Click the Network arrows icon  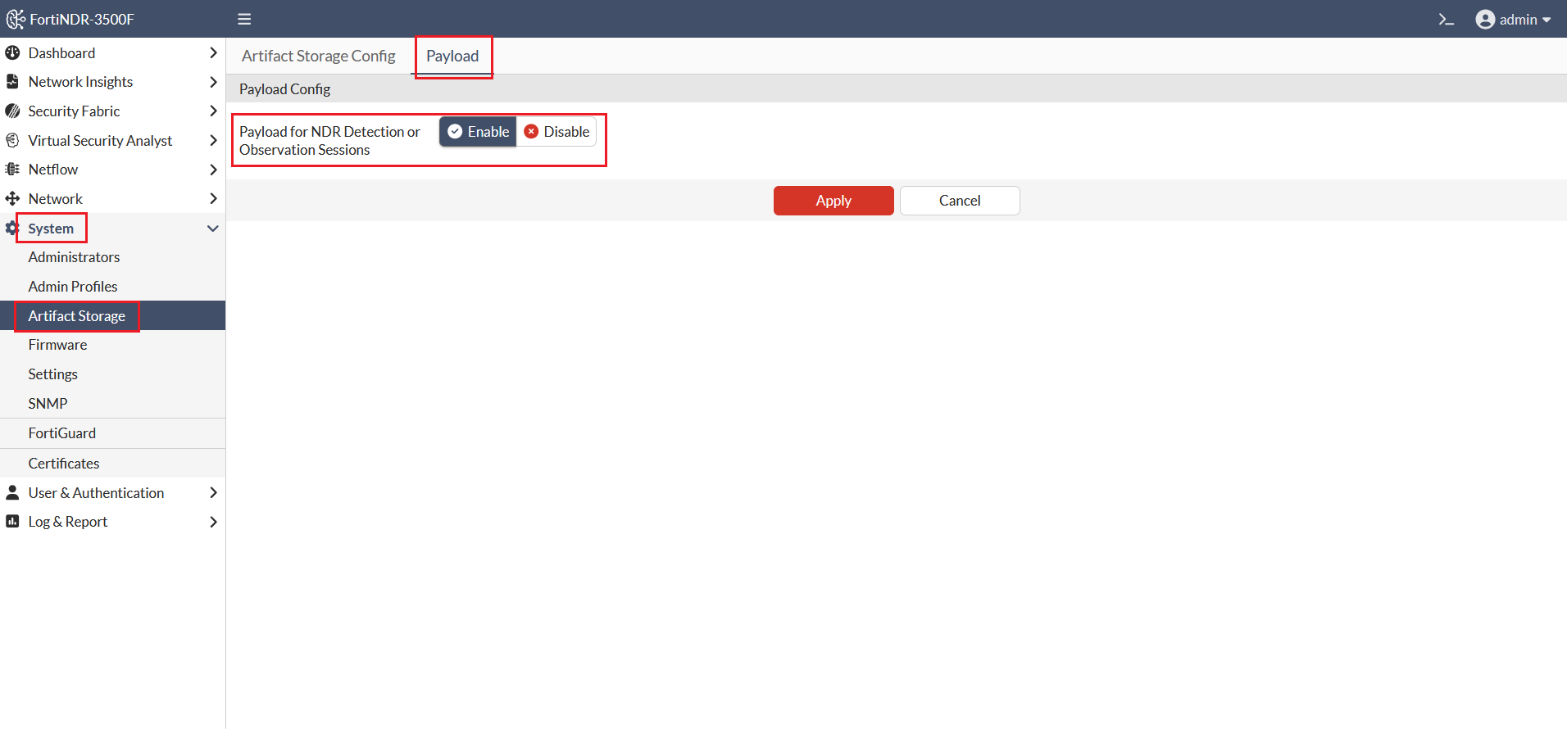tap(12, 198)
